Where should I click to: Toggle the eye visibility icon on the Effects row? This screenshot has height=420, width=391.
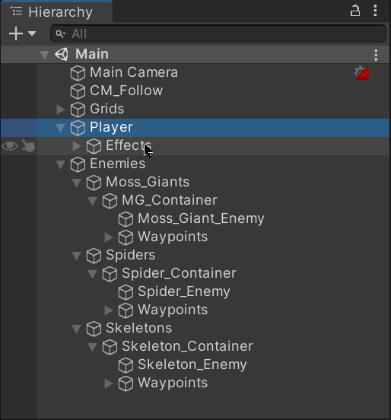(x=10, y=146)
